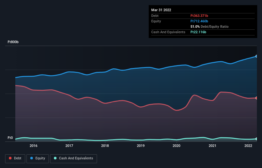
Task: Click the Mar 31 2022 tooltip date
Action: (x=161, y=10)
